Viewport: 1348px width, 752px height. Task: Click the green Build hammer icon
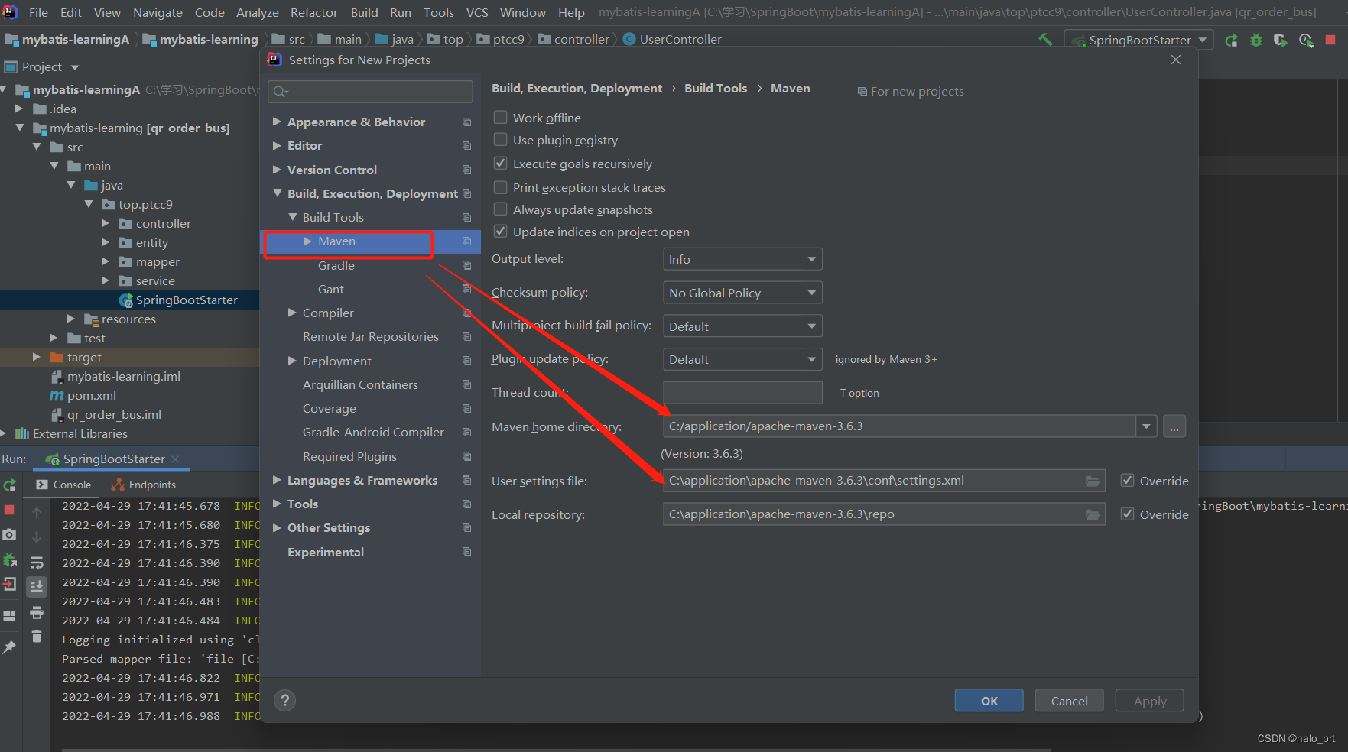[x=1045, y=39]
